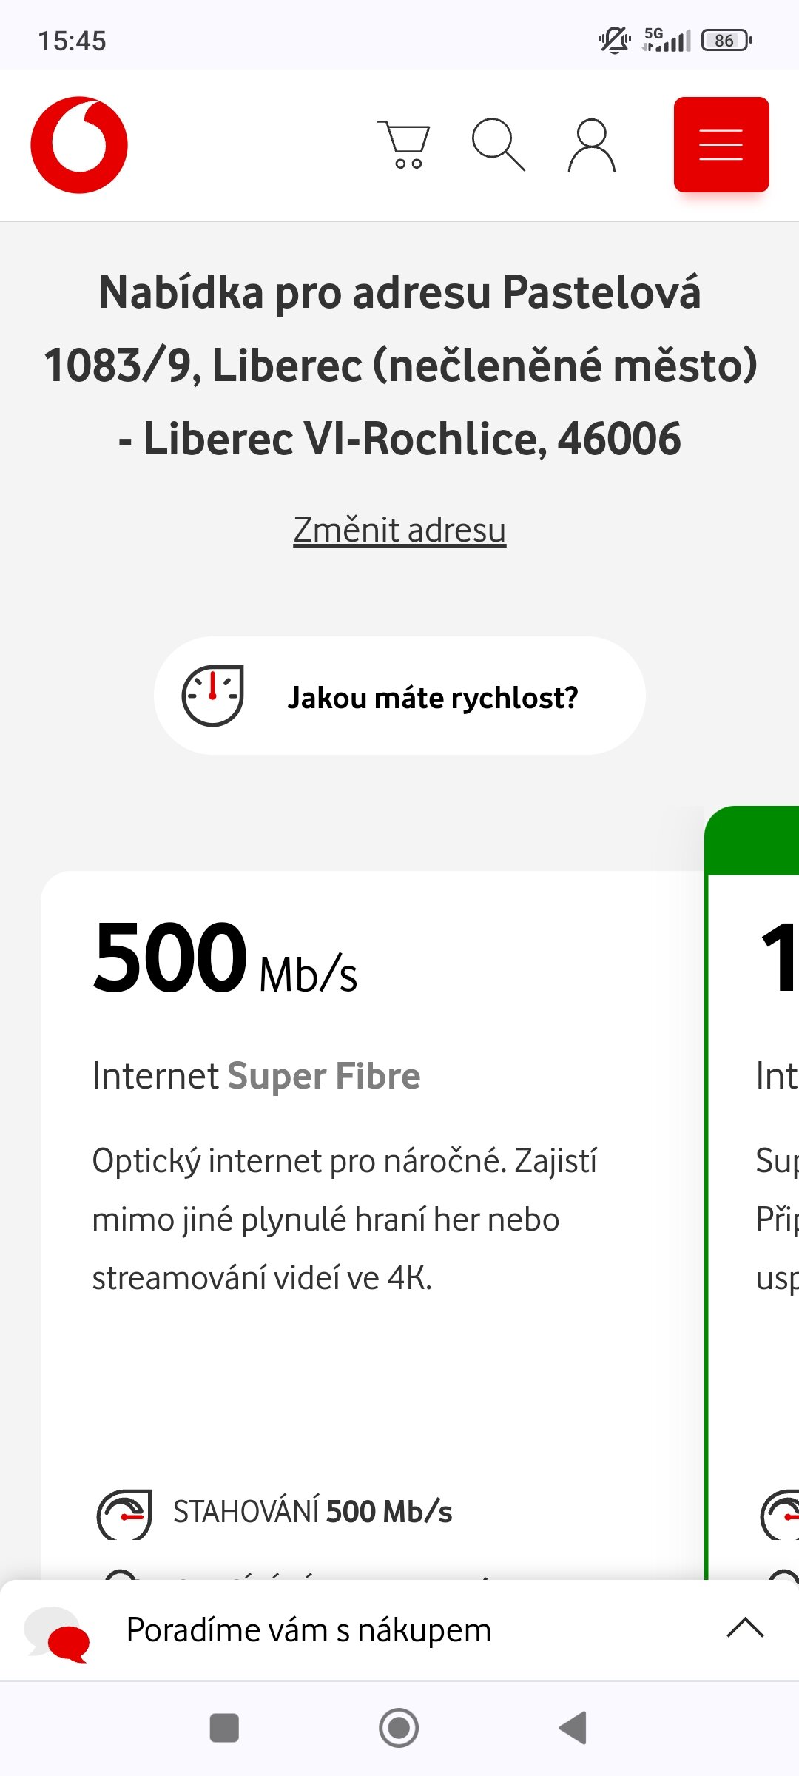Open the search magnifier
Image resolution: width=799 pixels, height=1776 pixels.
click(x=498, y=145)
